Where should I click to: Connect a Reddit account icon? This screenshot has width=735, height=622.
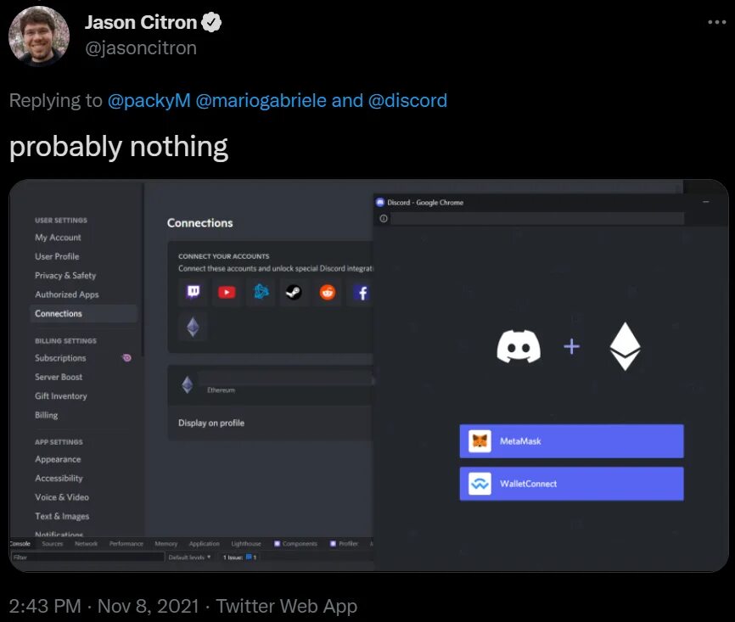[328, 292]
